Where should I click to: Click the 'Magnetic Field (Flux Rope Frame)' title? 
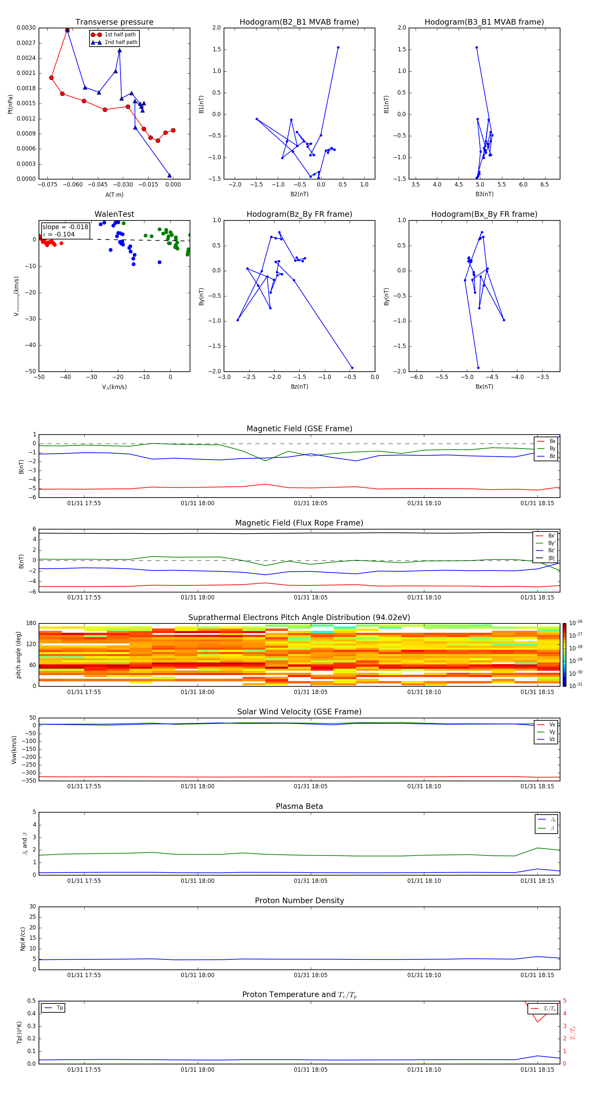pos(299,523)
